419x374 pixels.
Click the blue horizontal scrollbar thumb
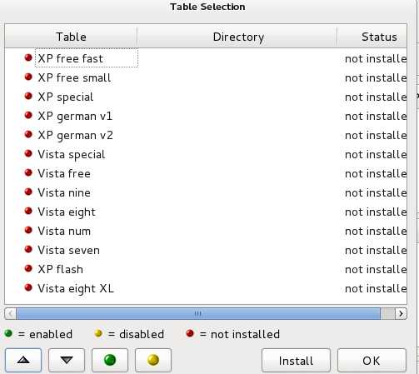click(x=198, y=313)
